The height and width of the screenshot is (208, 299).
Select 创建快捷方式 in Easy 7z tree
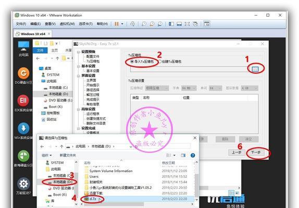point(96,119)
